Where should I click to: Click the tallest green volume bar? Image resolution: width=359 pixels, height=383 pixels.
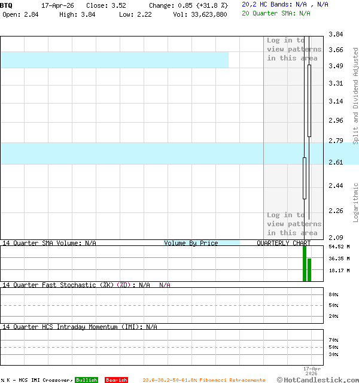(x=305, y=263)
